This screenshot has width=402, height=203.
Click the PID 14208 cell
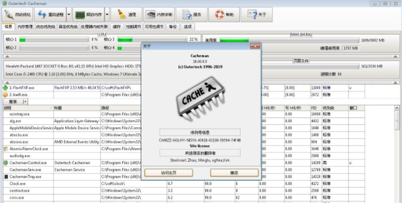(316, 163)
